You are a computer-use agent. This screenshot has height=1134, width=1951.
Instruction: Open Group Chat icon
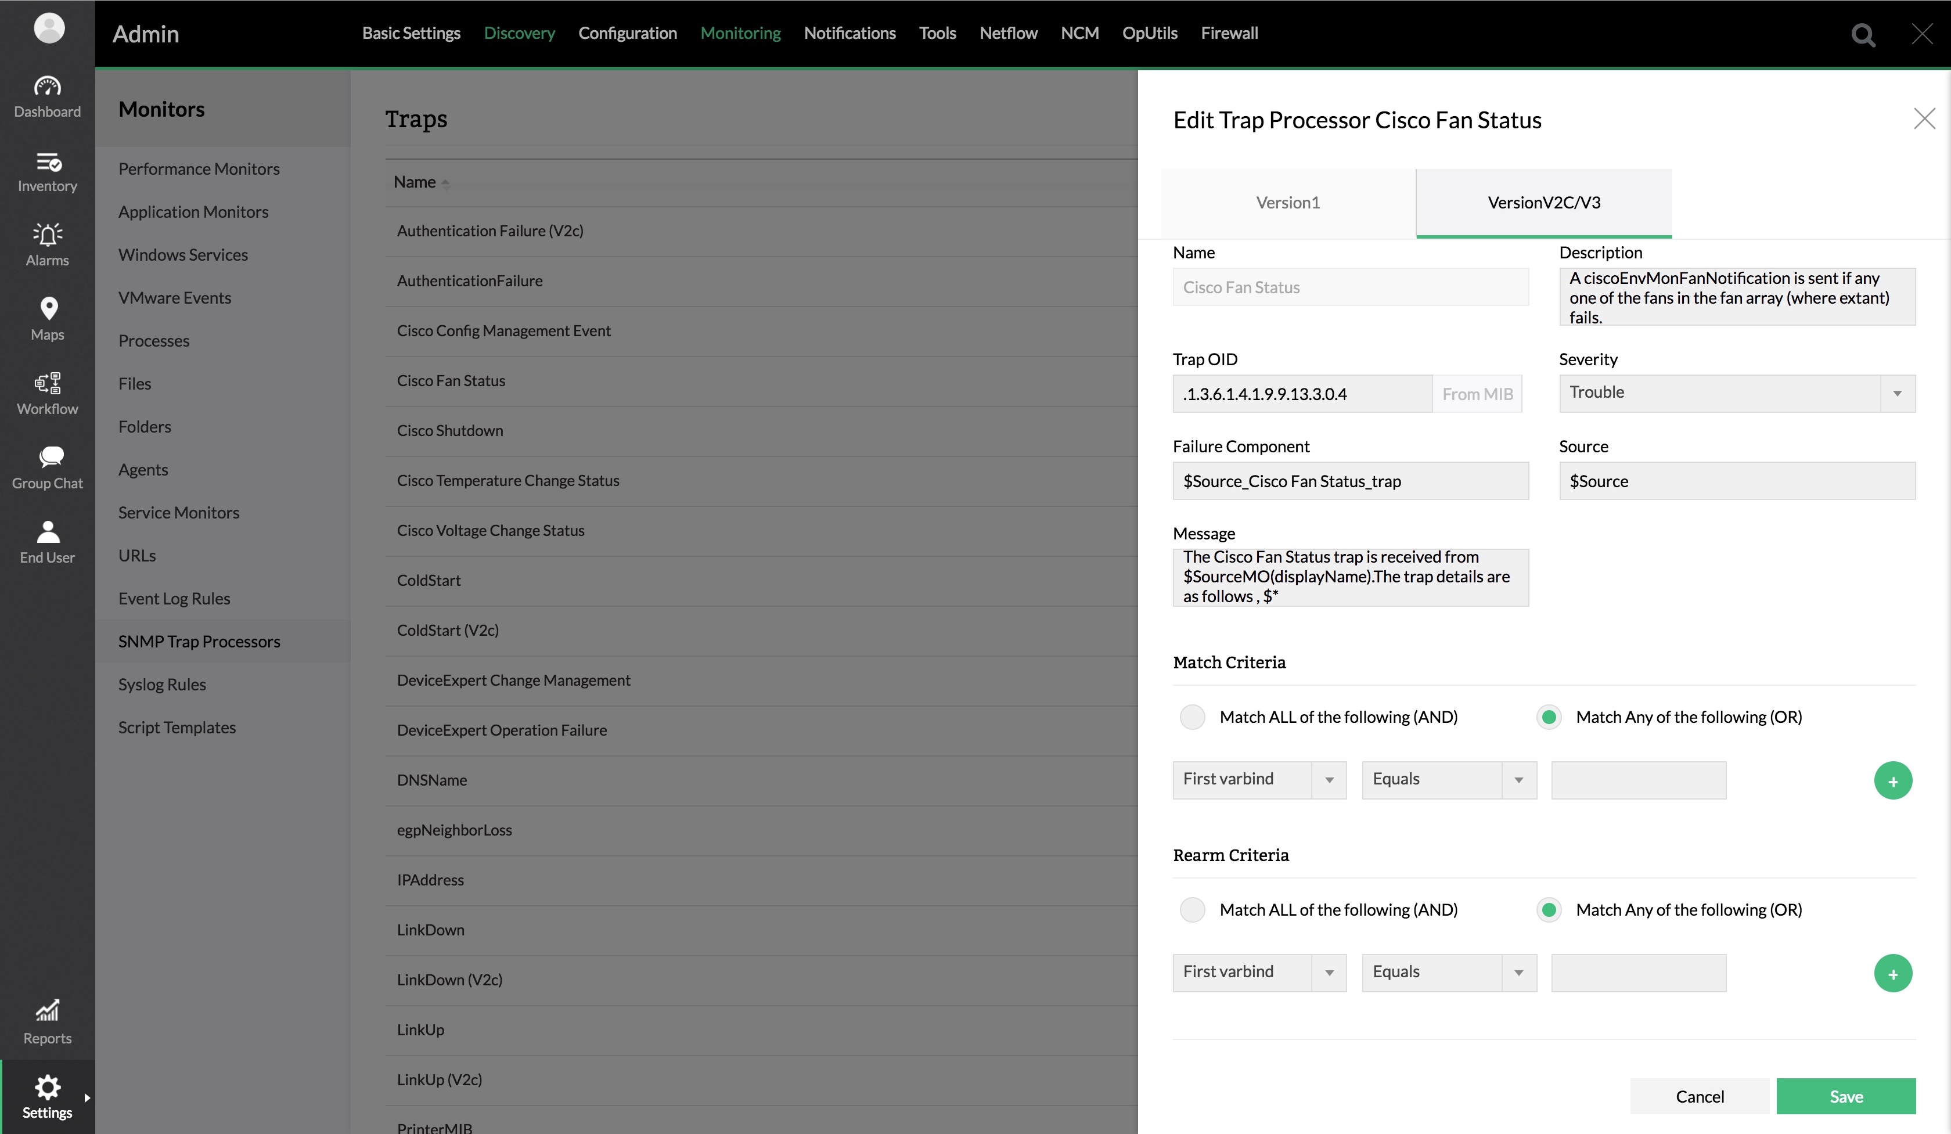click(47, 467)
